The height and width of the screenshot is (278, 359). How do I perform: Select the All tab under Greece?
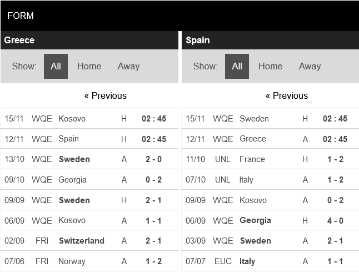56,66
